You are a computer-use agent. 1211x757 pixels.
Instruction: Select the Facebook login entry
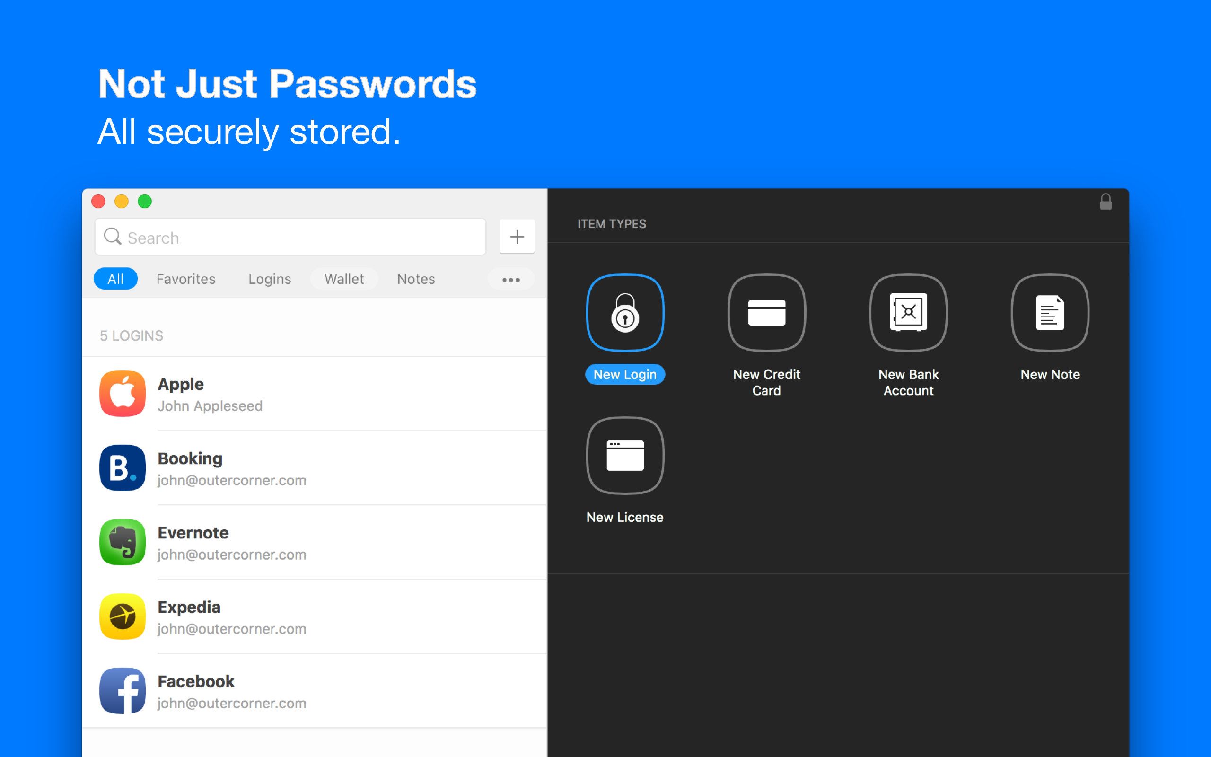point(314,691)
